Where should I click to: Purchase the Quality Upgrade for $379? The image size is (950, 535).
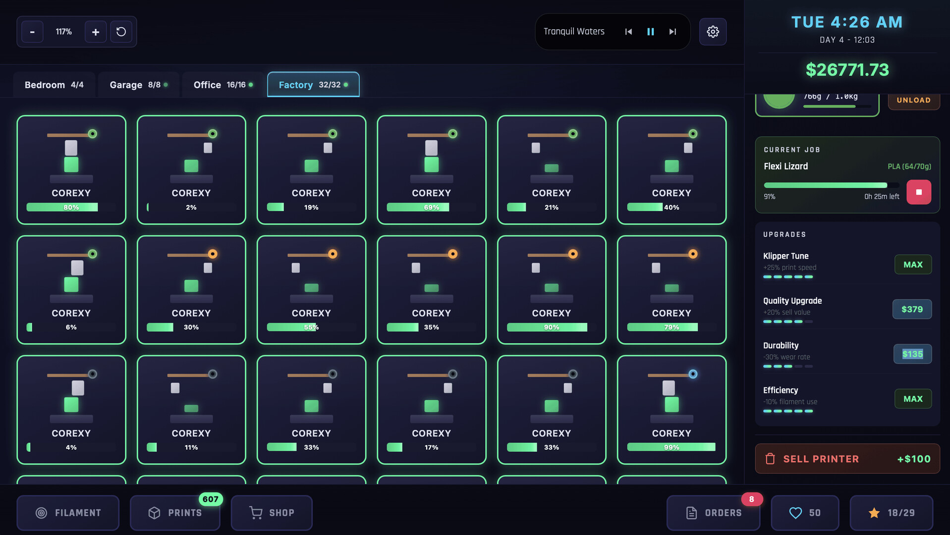[x=912, y=309]
